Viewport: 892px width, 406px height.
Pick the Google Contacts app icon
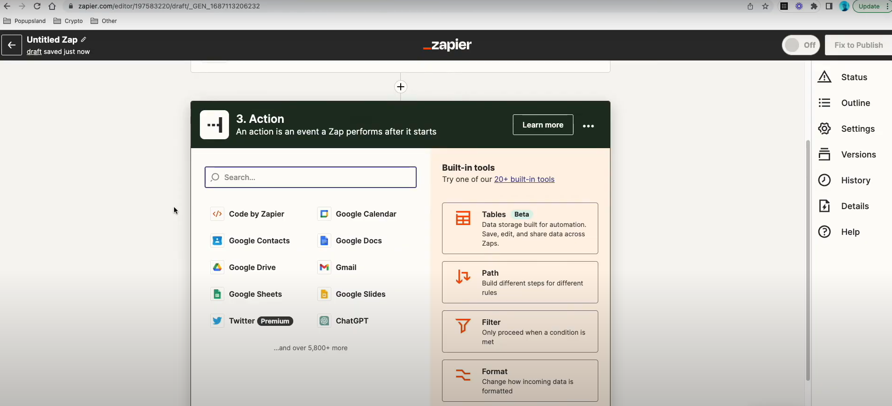coord(217,241)
